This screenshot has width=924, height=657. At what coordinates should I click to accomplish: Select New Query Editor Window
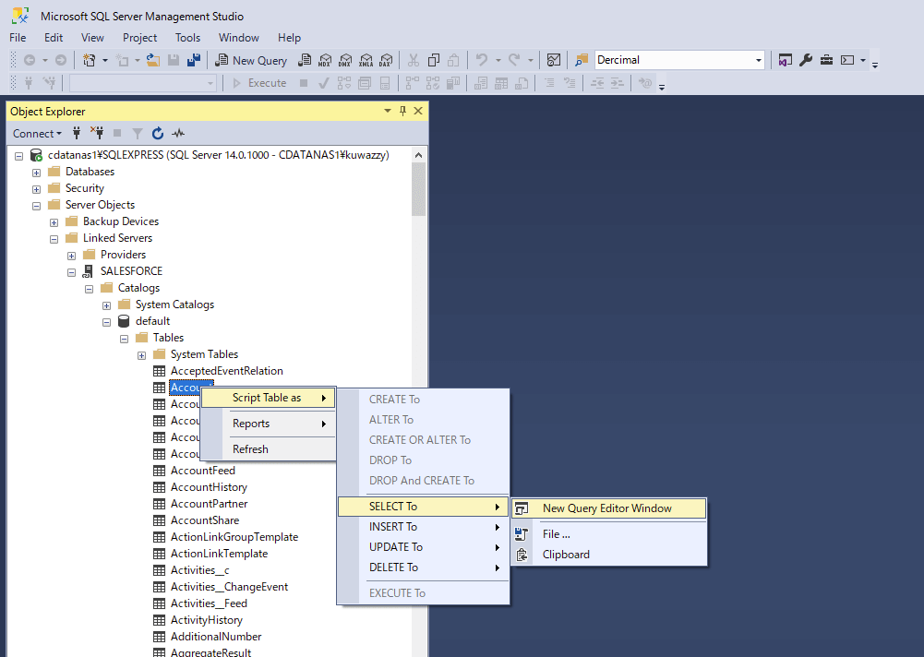[606, 508]
